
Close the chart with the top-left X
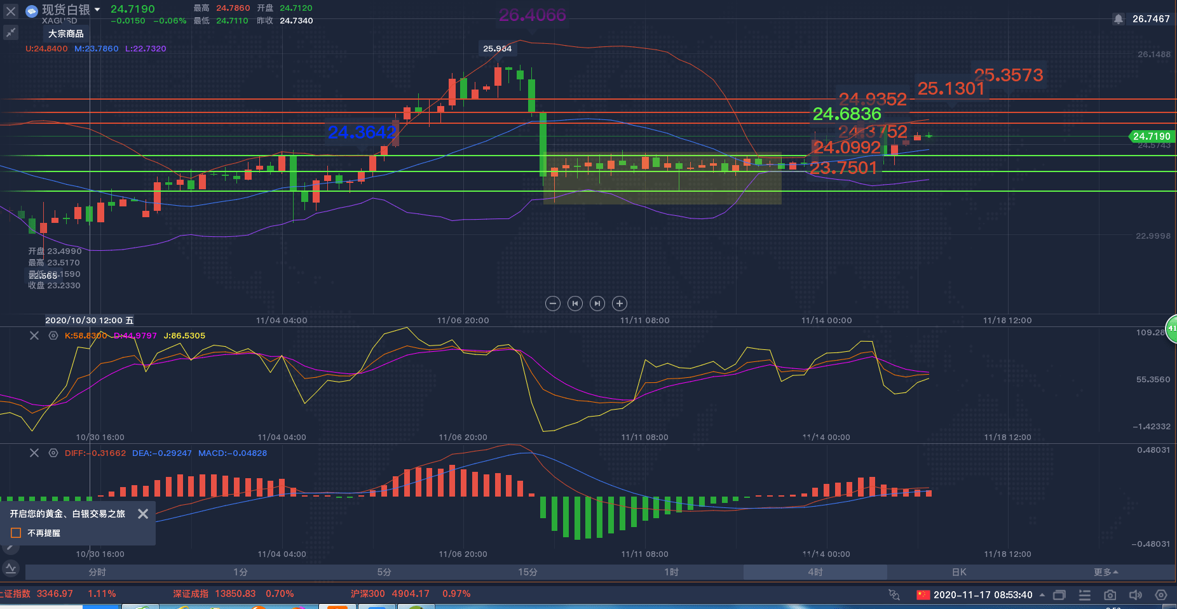[11, 11]
